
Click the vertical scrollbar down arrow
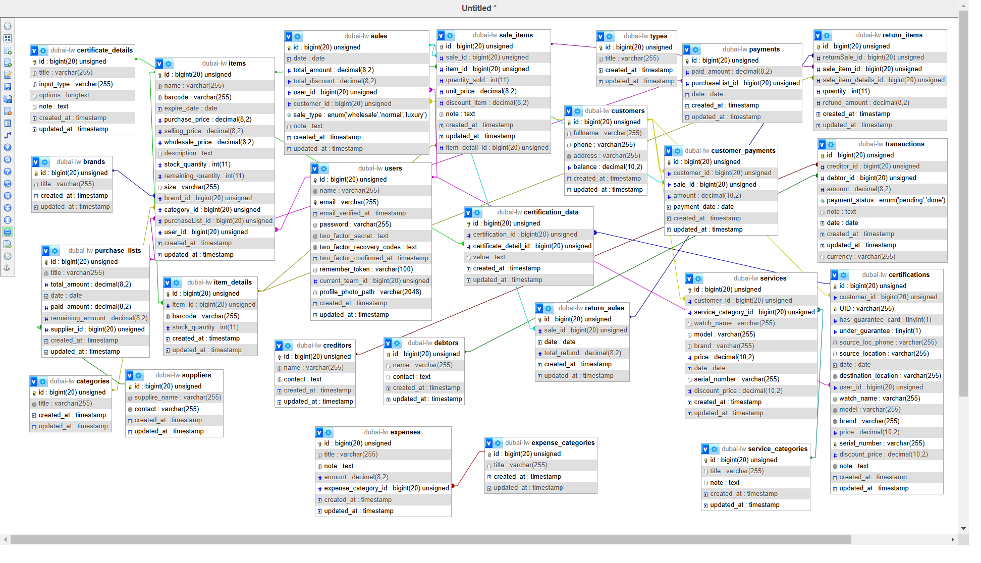coord(963,528)
